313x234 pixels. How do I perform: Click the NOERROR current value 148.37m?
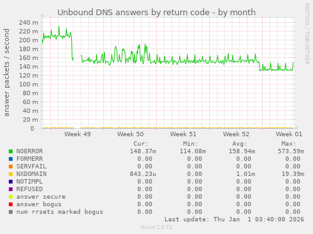(143, 151)
